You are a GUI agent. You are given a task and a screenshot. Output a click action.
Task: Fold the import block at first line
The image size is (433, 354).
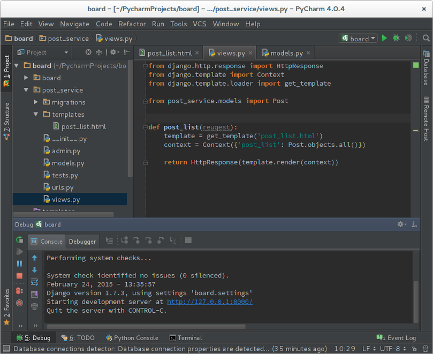[145, 66]
